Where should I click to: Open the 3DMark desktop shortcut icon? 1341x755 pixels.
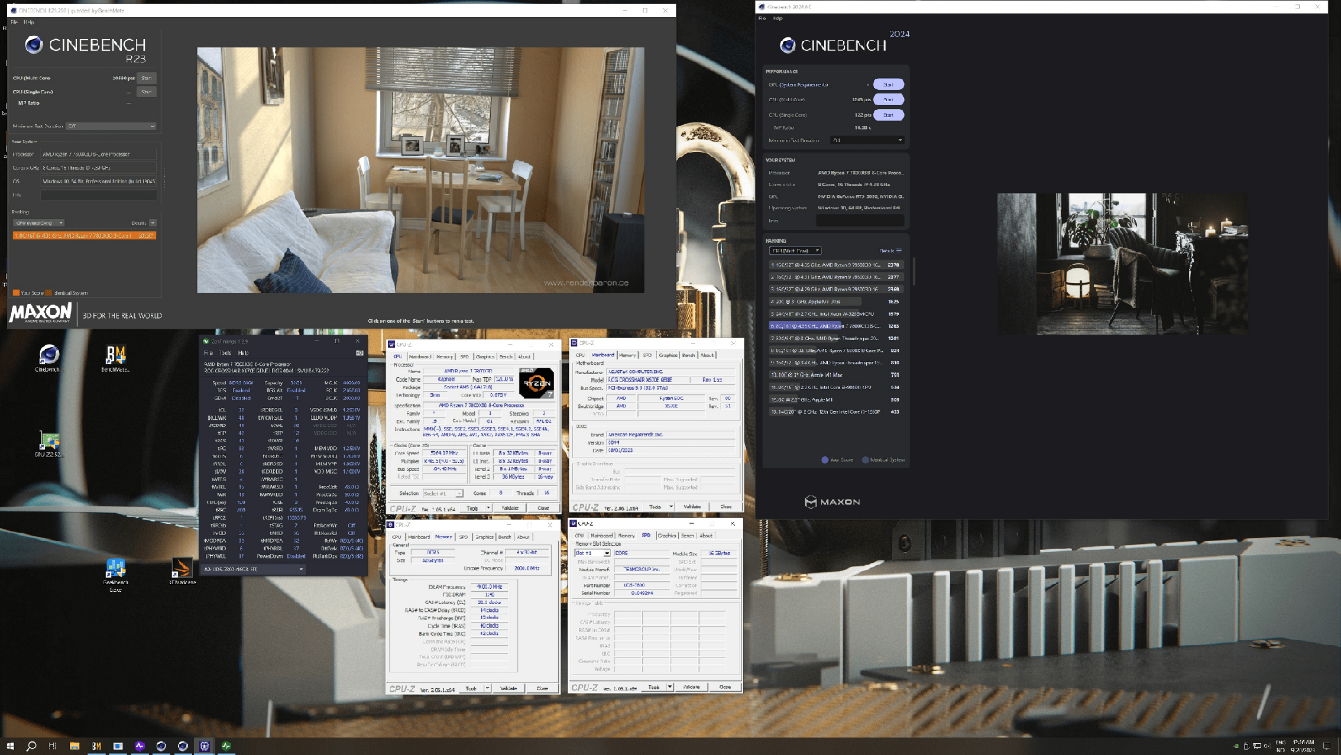(182, 571)
